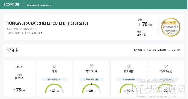The image size is (188, 99).
Task: Click the impact badge under 商业道德
Action: (129, 80)
